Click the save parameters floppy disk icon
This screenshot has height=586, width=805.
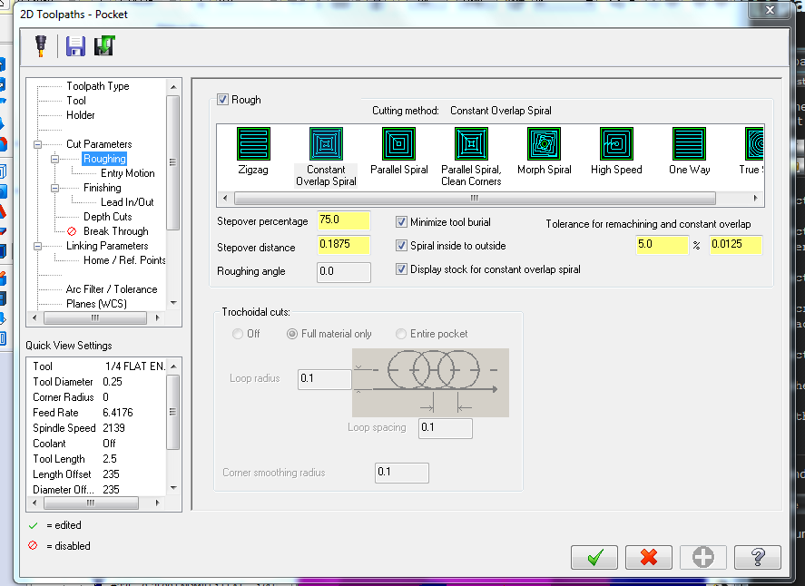[75, 45]
